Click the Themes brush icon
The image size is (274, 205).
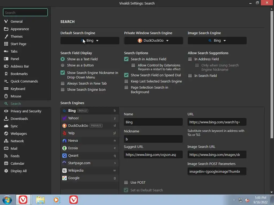[x=6, y=36]
